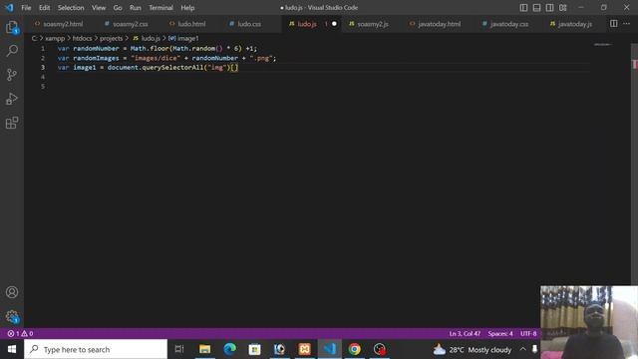The image size is (638, 359).
Task: Open Customize Layout icon
Action: 562,7
